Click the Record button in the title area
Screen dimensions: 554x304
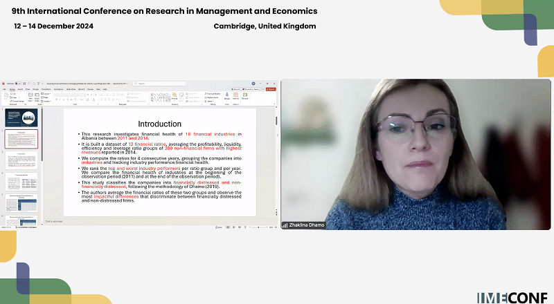[x=236, y=88]
